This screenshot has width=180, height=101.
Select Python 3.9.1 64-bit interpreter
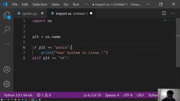click(x=18, y=95)
